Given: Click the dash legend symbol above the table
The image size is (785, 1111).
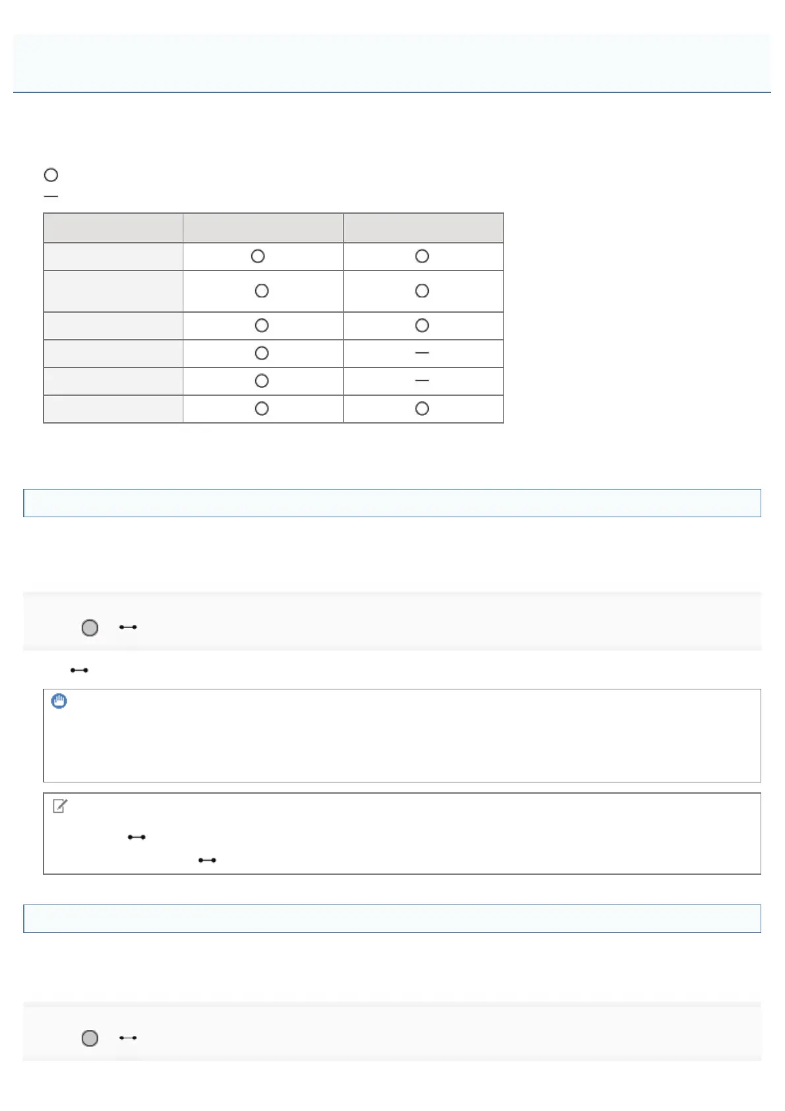Looking at the screenshot, I should [51, 196].
